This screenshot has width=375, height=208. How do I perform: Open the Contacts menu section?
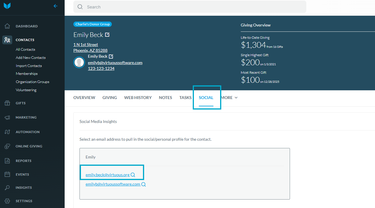click(25, 40)
